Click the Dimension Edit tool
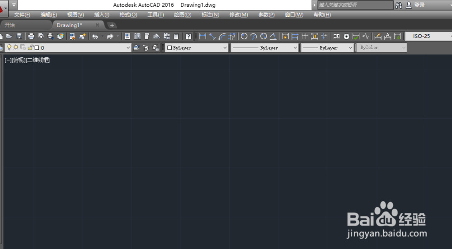Screen dimensions: 452x249 378,36
